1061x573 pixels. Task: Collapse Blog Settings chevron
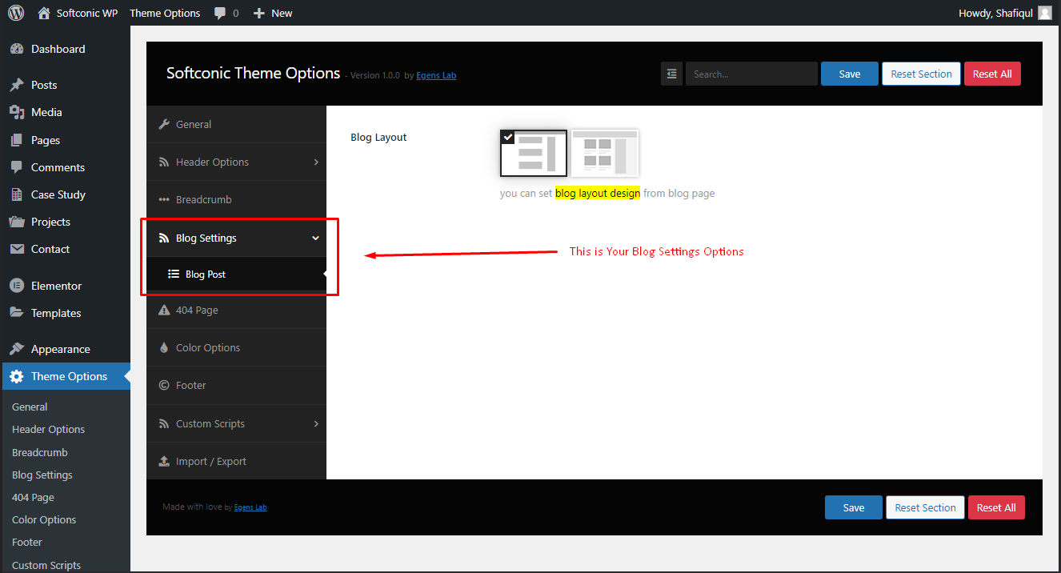[x=315, y=238]
